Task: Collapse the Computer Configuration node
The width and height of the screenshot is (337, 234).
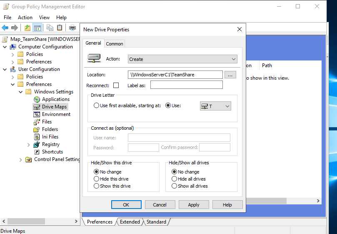Action: click(x=5, y=47)
